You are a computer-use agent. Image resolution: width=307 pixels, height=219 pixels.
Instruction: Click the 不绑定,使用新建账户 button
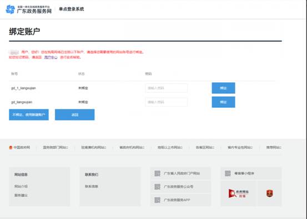[x=29, y=115]
